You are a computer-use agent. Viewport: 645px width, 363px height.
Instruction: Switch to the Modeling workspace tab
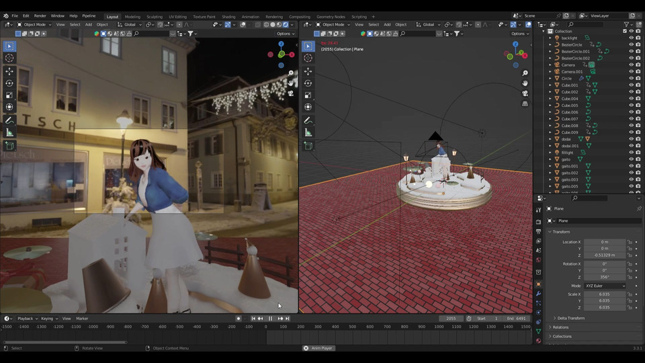click(x=132, y=17)
